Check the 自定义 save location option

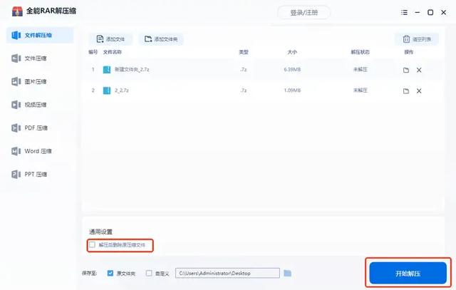pyautogui.click(x=149, y=273)
